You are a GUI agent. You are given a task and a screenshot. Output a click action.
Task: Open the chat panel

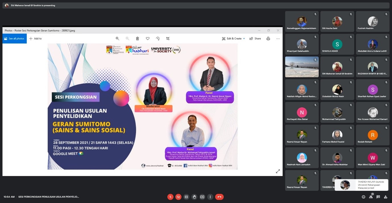point(378,197)
